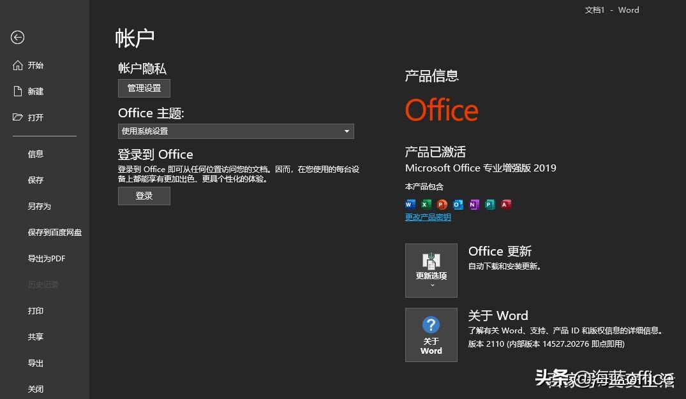Select 导出 in the sidebar

36,363
